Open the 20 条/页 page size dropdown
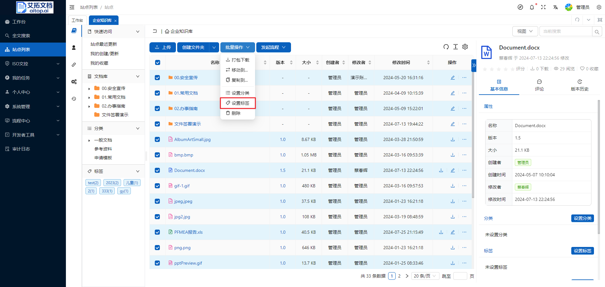605x287 pixels. point(425,276)
